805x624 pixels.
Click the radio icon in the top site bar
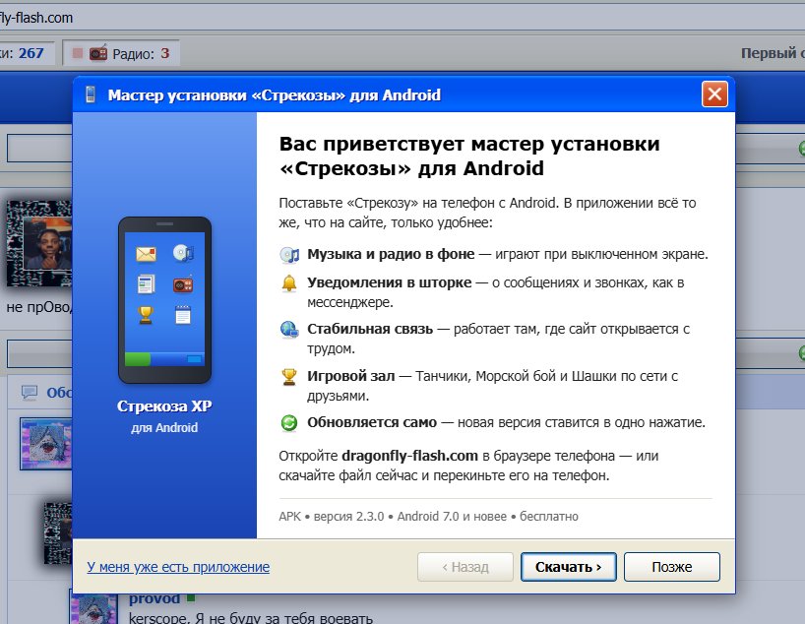pyautogui.click(x=98, y=53)
